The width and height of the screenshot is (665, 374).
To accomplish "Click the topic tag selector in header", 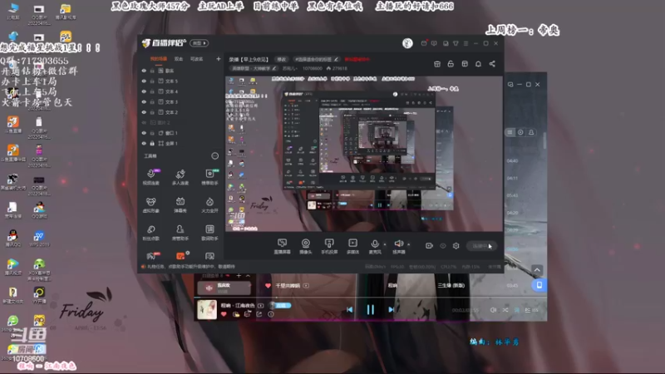I will click(x=317, y=59).
